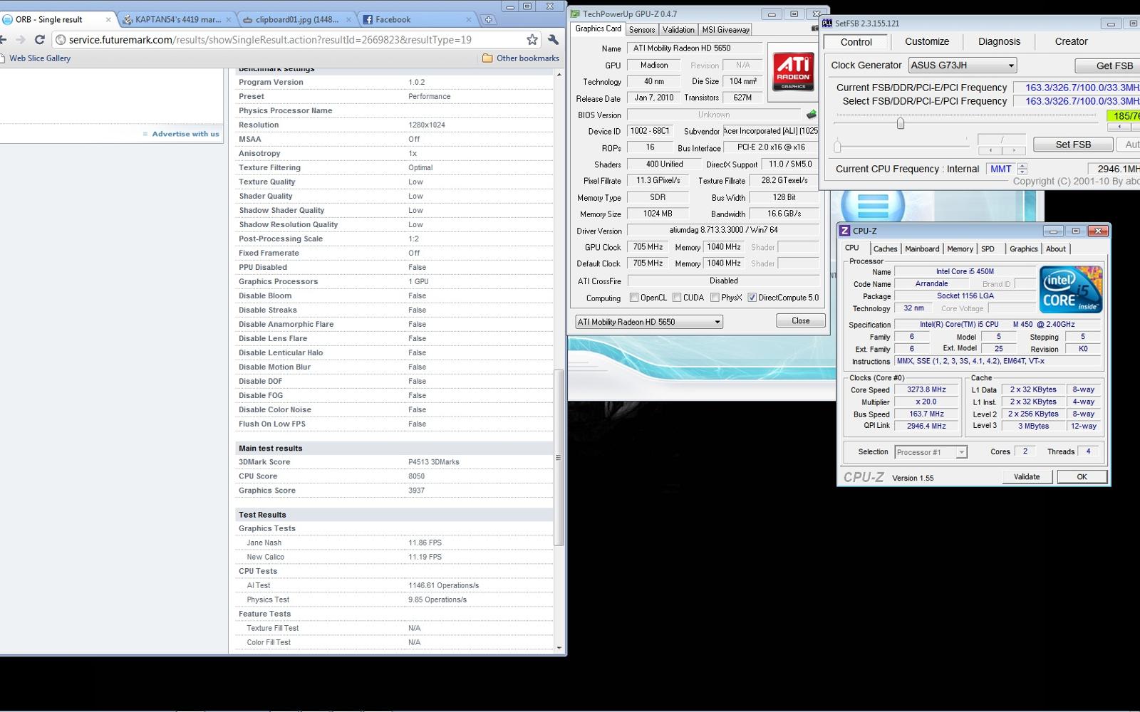Click the OK button in CPU-Z
Viewport: 1140px width, 712px height.
(x=1082, y=477)
